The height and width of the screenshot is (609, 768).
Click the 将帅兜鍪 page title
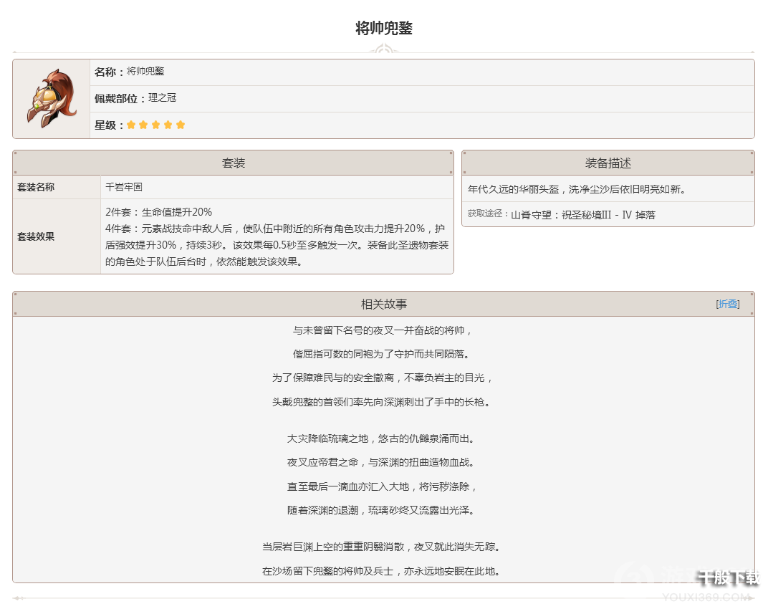pos(384,29)
